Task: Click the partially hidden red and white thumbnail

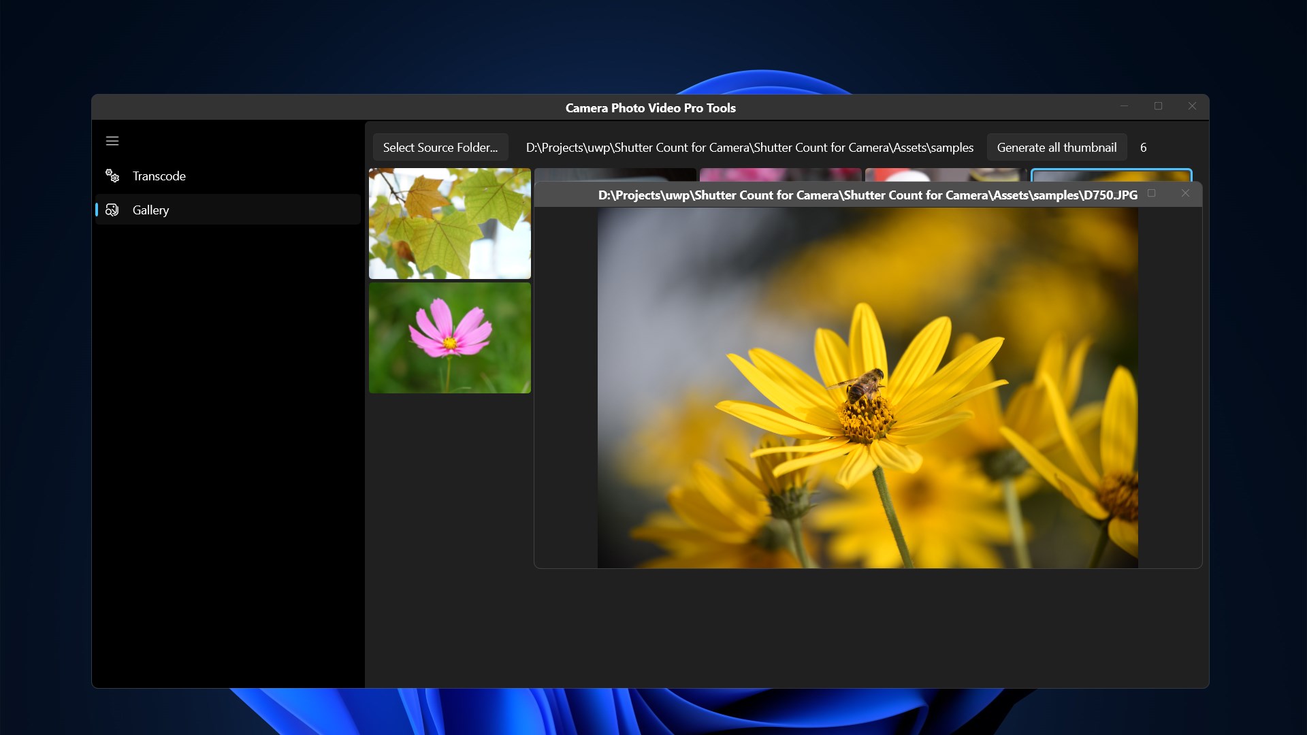Action: (945, 174)
